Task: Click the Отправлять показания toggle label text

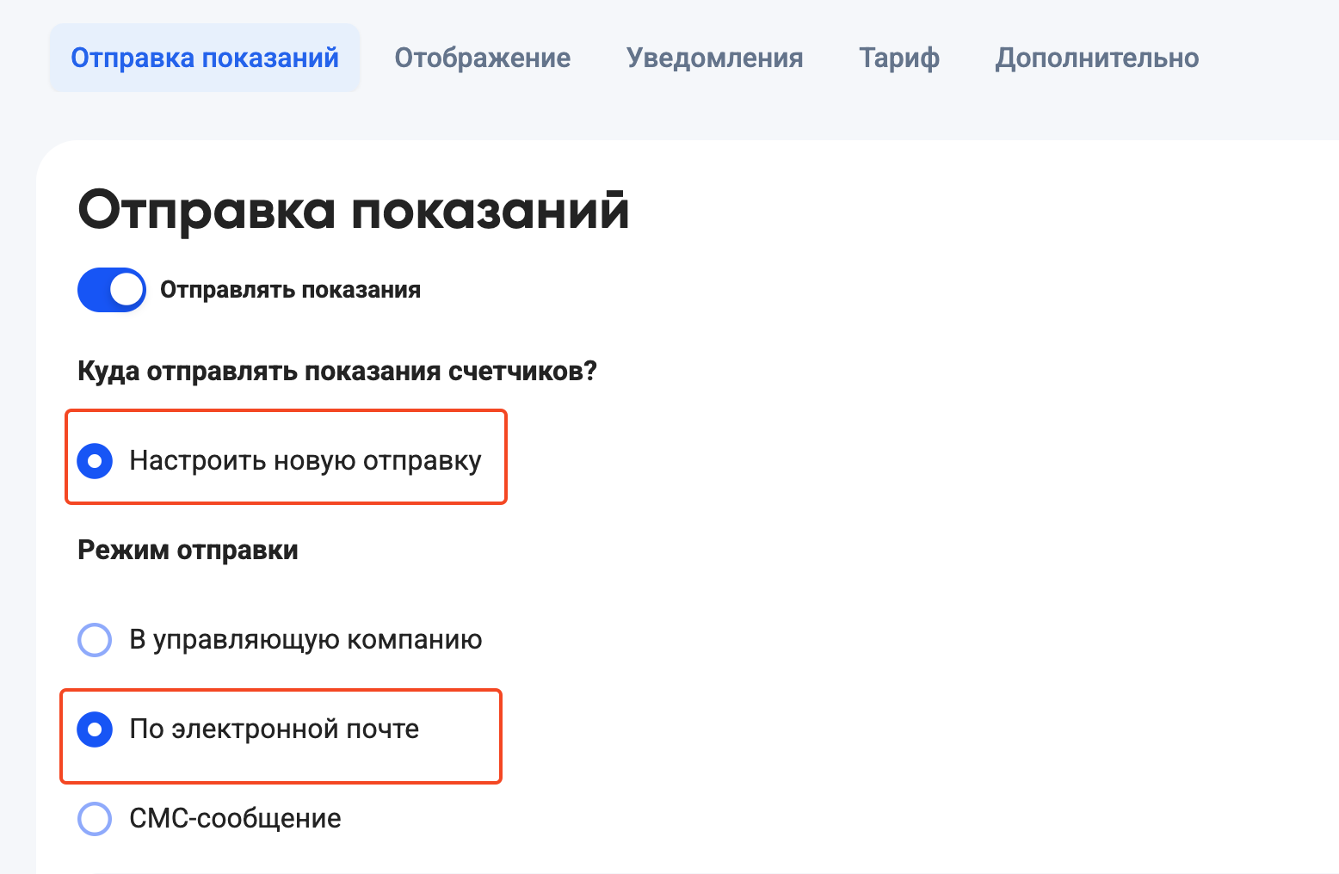Action: pos(290,290)
